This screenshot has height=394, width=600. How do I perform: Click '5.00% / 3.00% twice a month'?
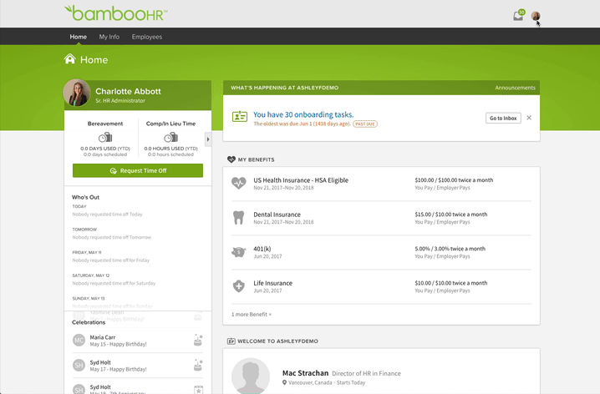(x=450, y=249)
